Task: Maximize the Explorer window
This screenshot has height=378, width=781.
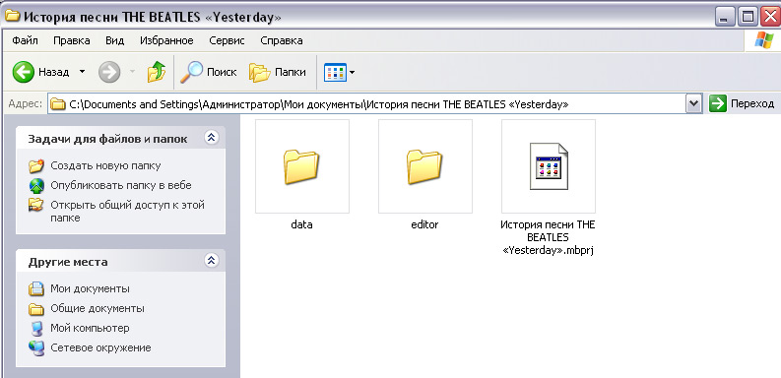Action: point(748,18)
